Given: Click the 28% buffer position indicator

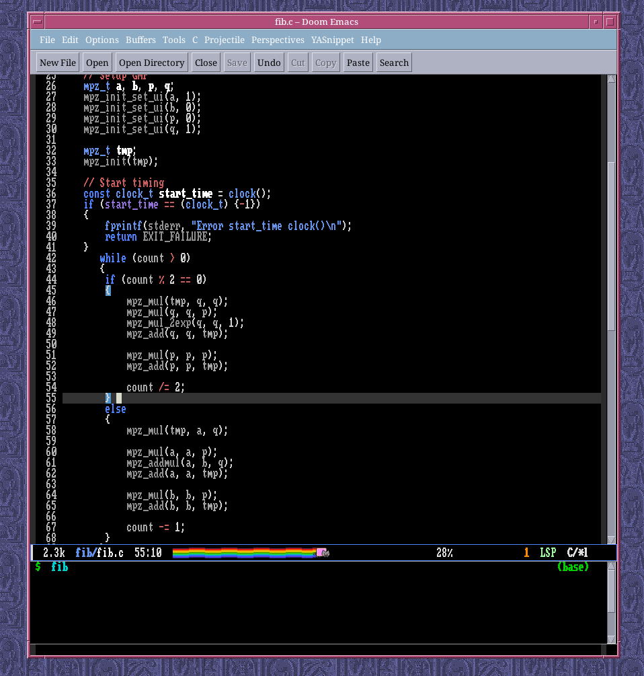Looking at the screenshot, I should (x=444, y=552).
